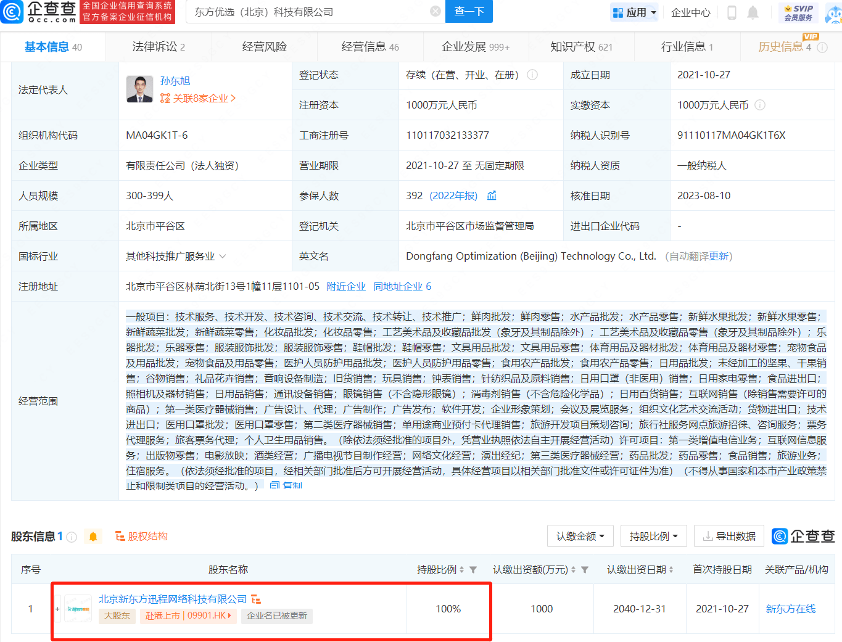This screenshot has width=842, height=642.
Task: Open equity chart icon beside shareholder name
Action: click(x=257, y=599)
